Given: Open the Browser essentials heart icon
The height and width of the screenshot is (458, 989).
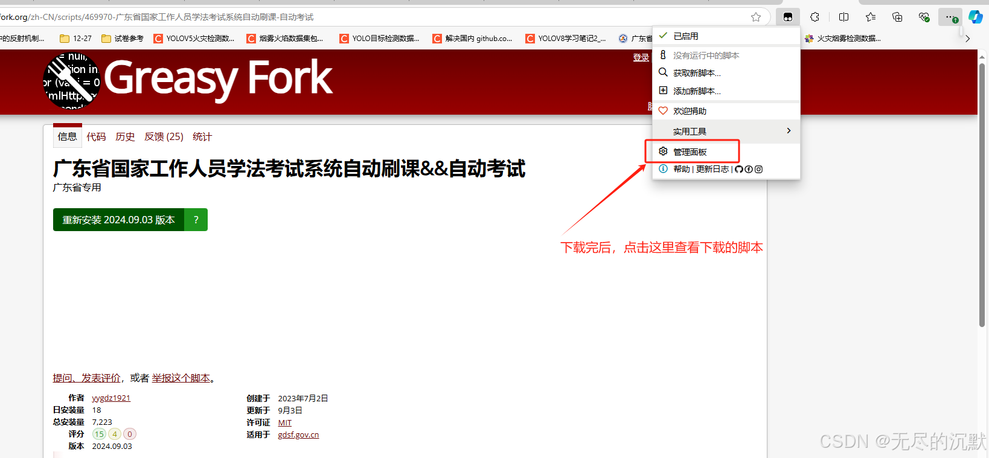Looking at the screenshot, I should 924,17.
